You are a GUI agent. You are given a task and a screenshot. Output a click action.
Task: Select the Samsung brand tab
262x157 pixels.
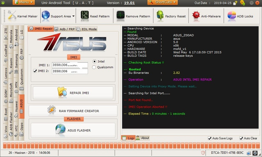(16, 64)
